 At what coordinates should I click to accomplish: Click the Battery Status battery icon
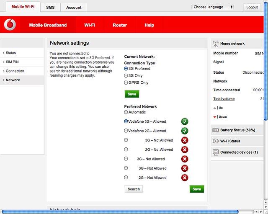tap(216, 130)
